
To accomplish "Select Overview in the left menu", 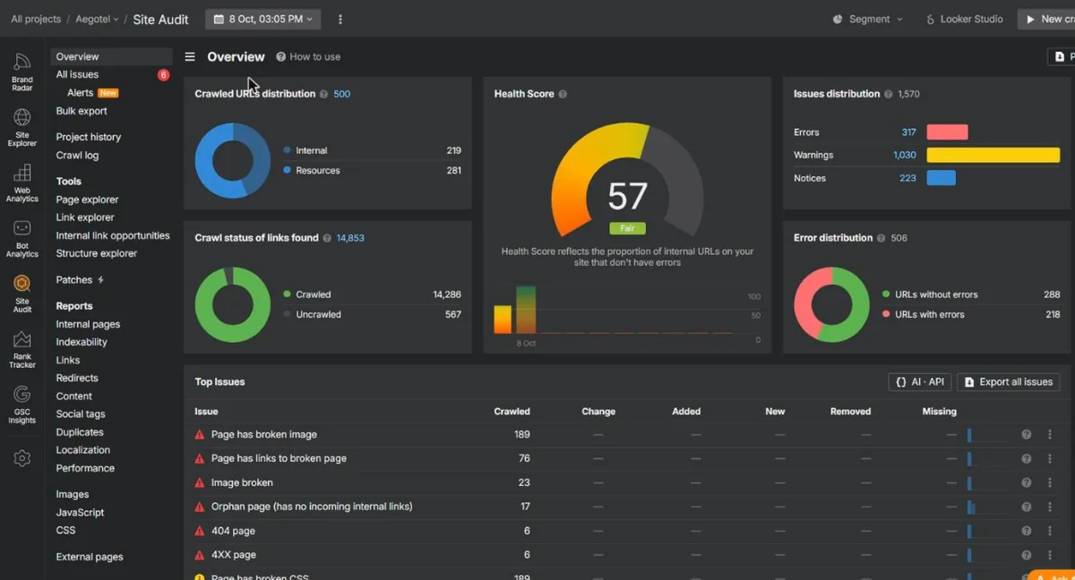I will [x=111, y=56].
